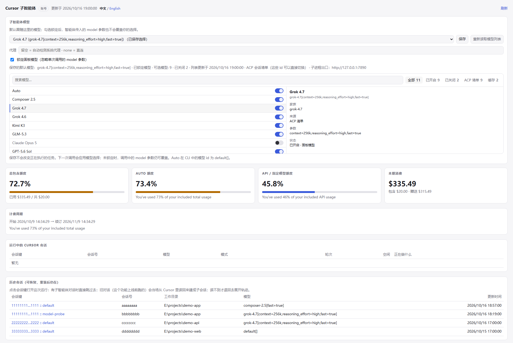Image resolution: width=513 pixels, height=343 pixels.
Task: Select the Auto row in model list
Action: pyautogui.click(x=148, y=91)
